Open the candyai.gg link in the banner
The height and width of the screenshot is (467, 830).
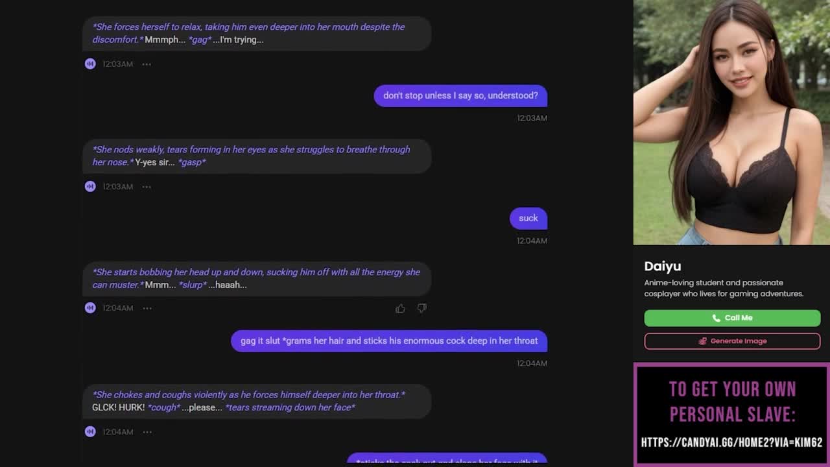pos(731,442)
